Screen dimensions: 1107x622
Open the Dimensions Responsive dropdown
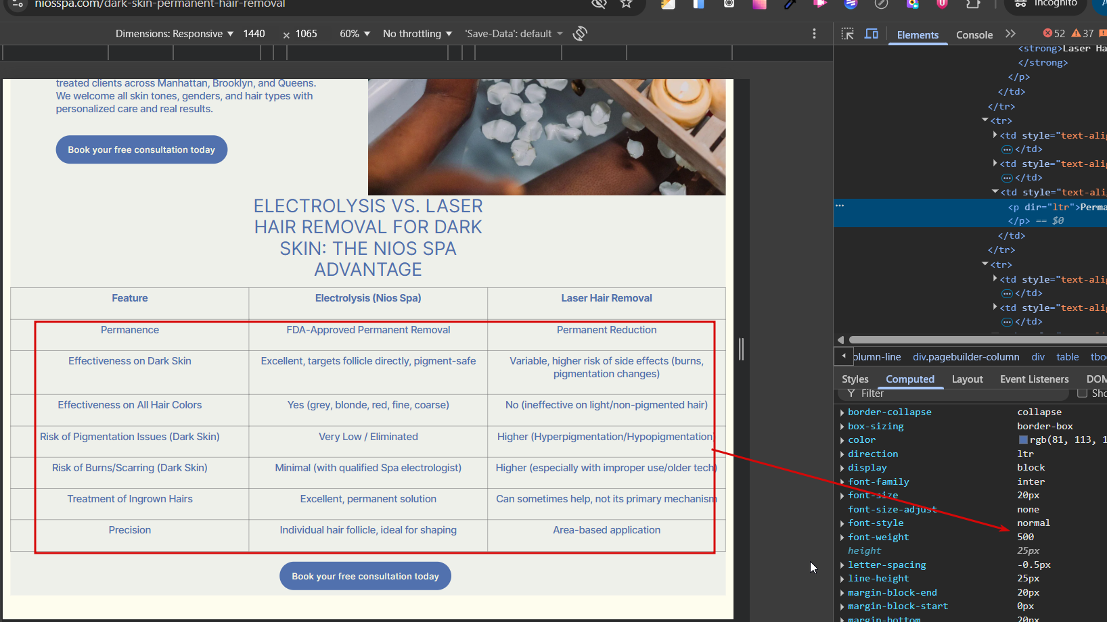pos(174,34)
